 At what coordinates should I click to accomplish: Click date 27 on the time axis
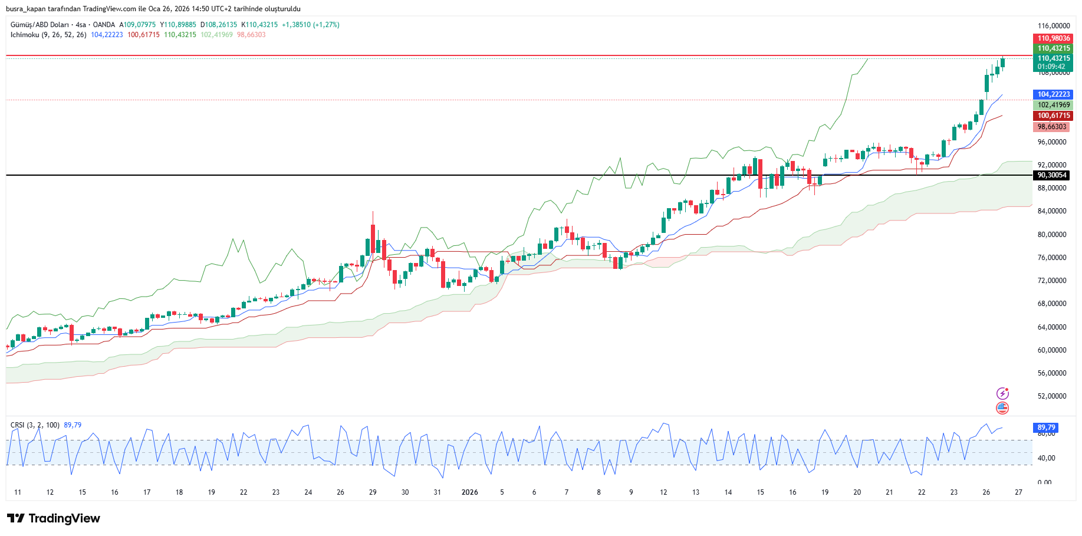pyautogui.click(x=1018, y=492)
